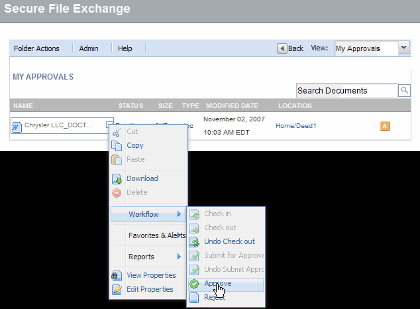Open the Admin menu
420x309 pixels.
(x=89, y=48)
